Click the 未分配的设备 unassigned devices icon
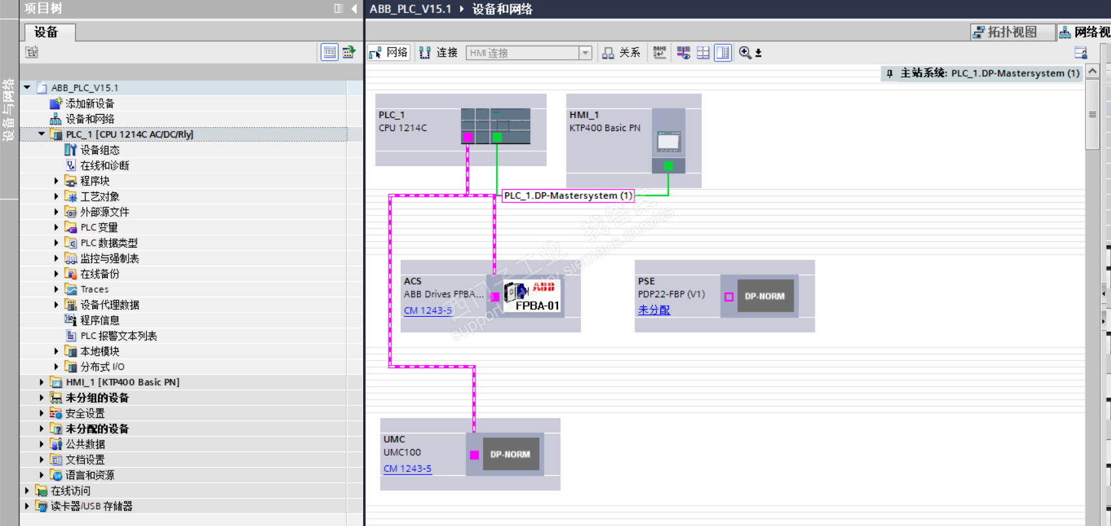 56,429
